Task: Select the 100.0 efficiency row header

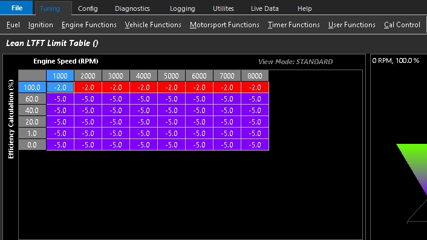Action: coord(32,87)
